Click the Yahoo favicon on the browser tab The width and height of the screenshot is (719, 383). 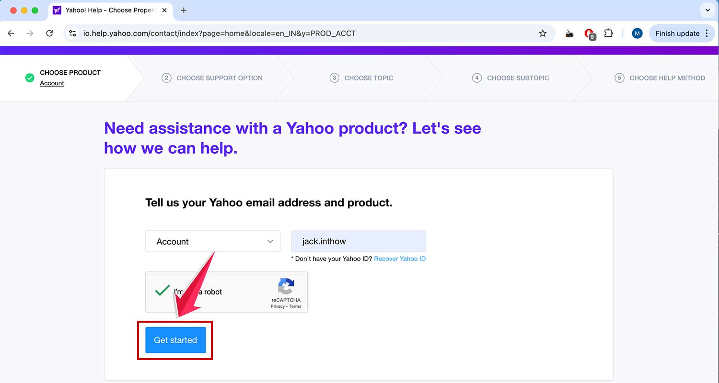tap(57, 10)
